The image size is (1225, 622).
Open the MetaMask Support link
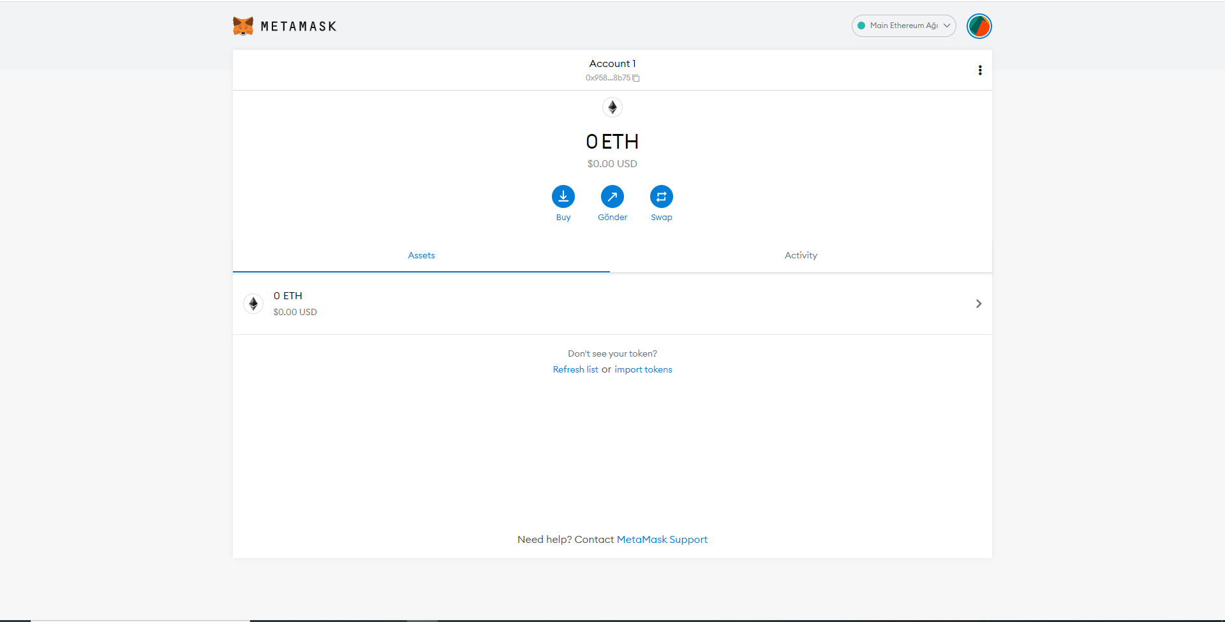point(662,540)
